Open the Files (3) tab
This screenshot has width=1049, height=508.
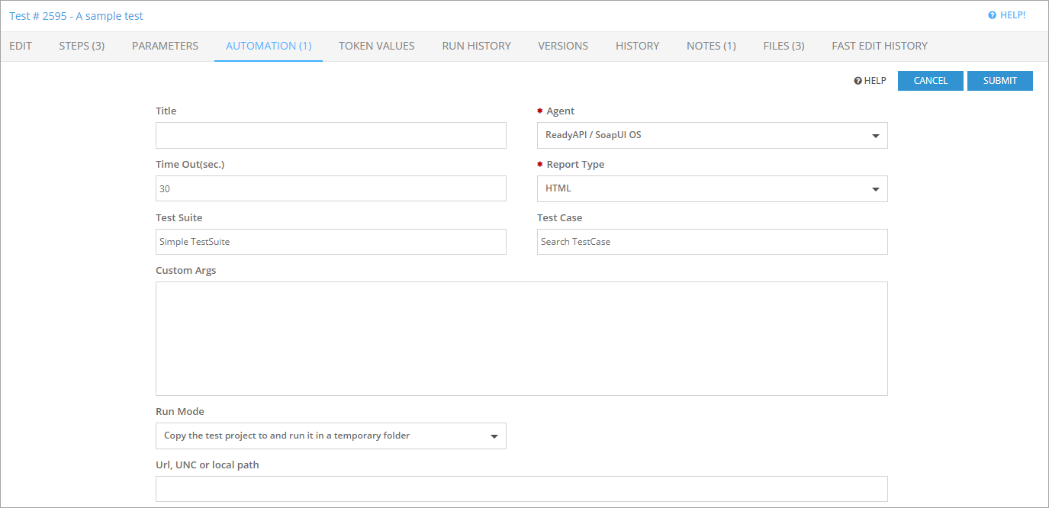point(784,46)
